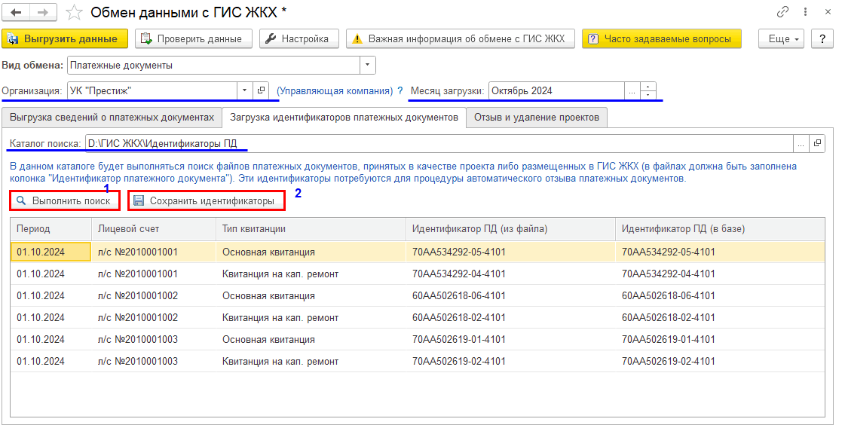Sort by Лицевой счет column header

(x=129, y=229)
